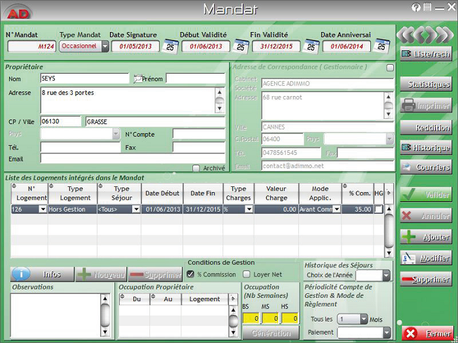The width and height of the screenshot is (458, 343).
Task: Click the Infos button with info icon
Action: [42, 274]
